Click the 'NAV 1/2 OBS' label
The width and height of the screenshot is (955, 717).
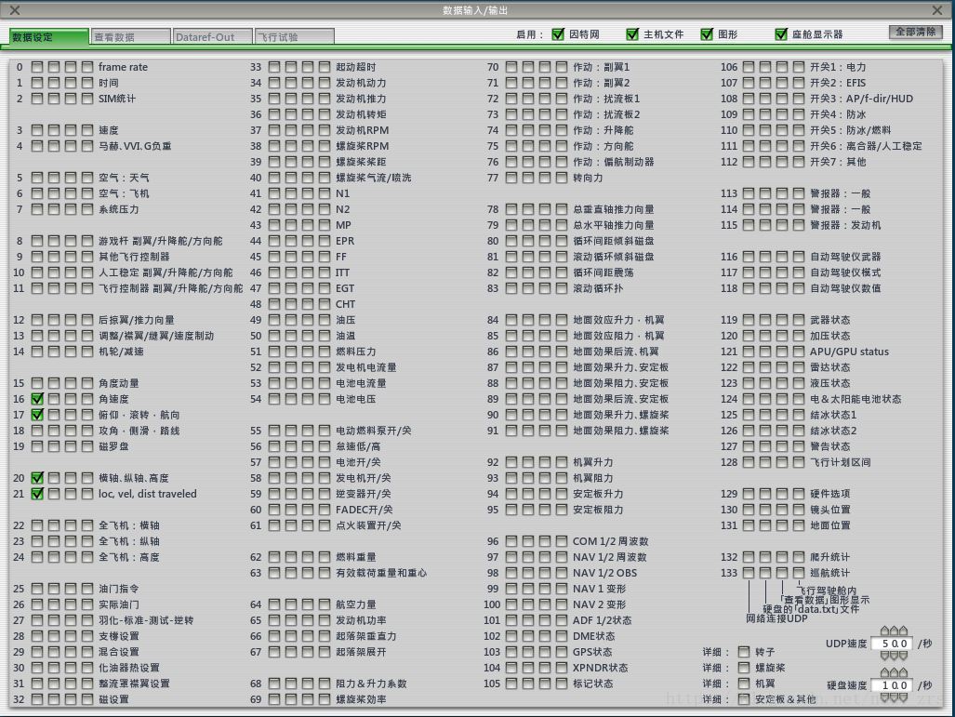pyautogui.click(x=604, y=573)
